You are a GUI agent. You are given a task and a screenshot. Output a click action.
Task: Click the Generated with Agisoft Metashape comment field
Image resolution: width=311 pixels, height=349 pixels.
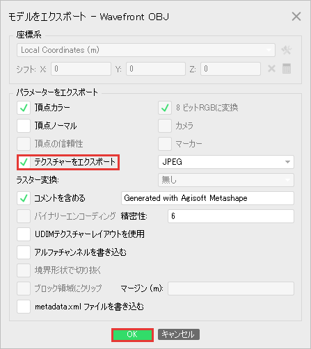207,198
